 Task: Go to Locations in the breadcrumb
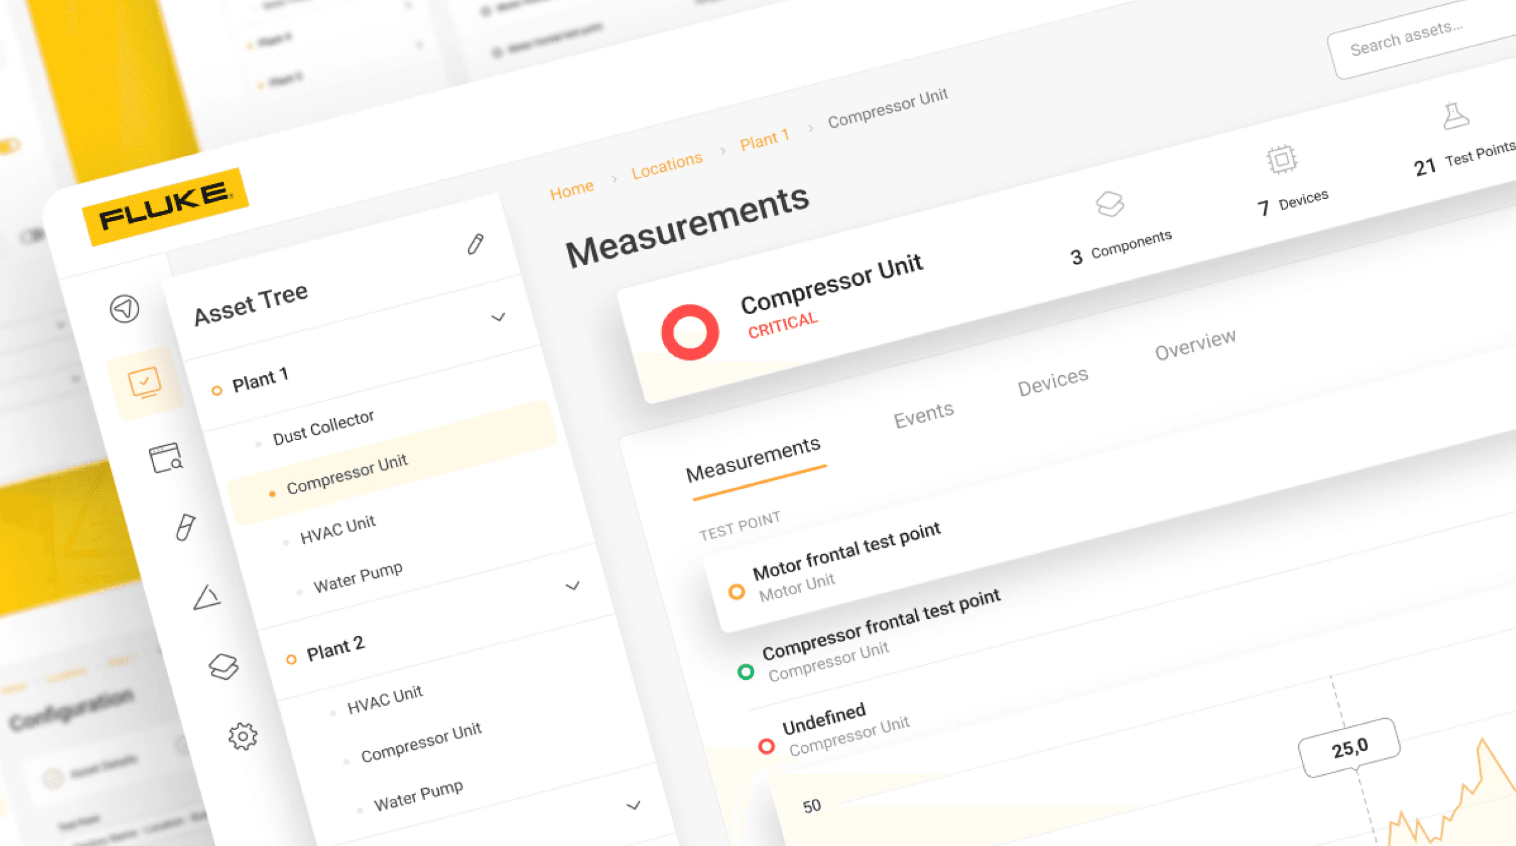point(667,165)
